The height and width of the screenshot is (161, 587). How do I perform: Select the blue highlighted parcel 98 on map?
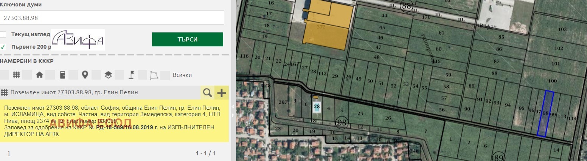[545, 113]
